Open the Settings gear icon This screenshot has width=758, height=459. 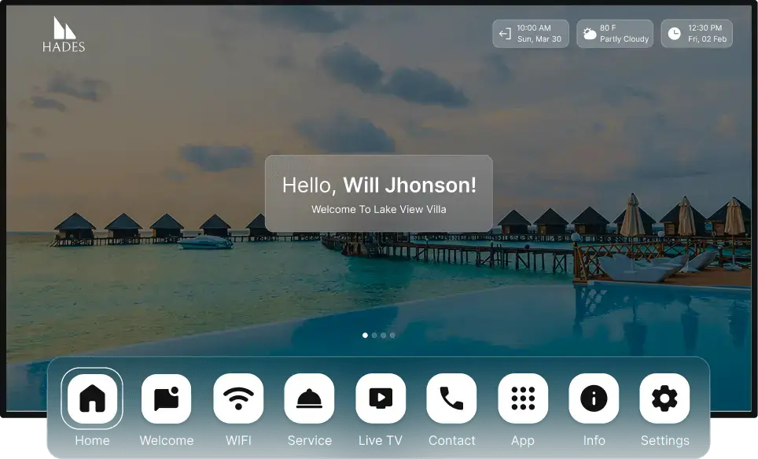tap(664, 398)
